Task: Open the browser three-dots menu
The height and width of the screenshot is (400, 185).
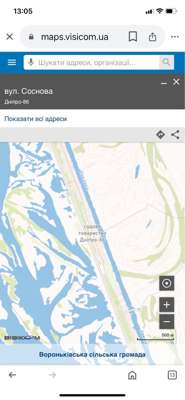Action: [175, 37]
